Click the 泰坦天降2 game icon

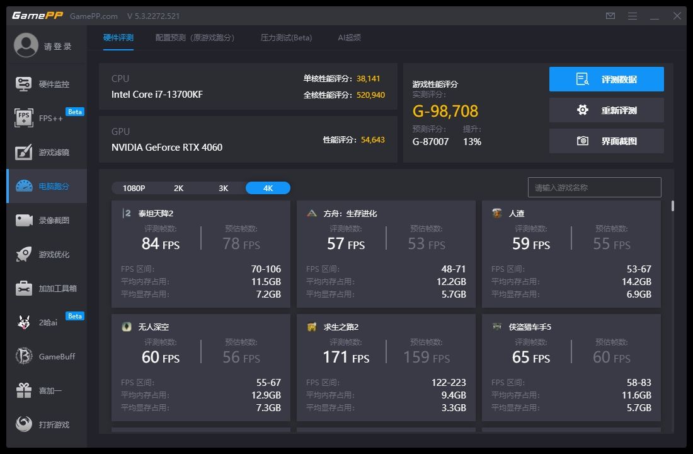127,213
